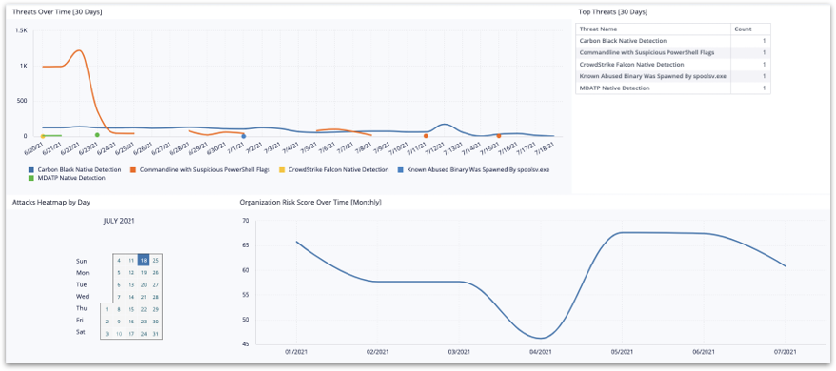Select MDATP Native Detection table row
The height and width of the screenshot is (371, 836).
point(673,88)
